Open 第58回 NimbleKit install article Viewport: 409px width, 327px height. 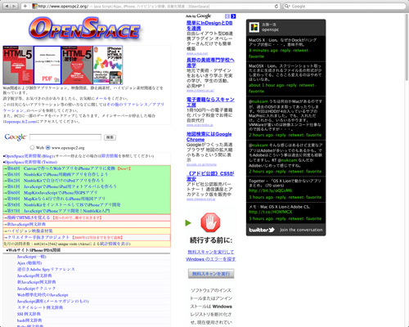tap(64, 204)
